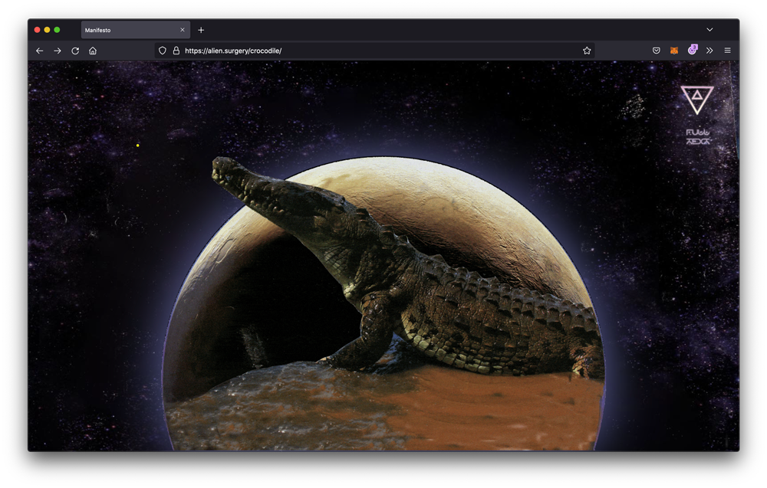Image resolution: width=767 pixels, height=488 pixels.
Task: Bookmark this page with the star
Action: coord(587,51)
